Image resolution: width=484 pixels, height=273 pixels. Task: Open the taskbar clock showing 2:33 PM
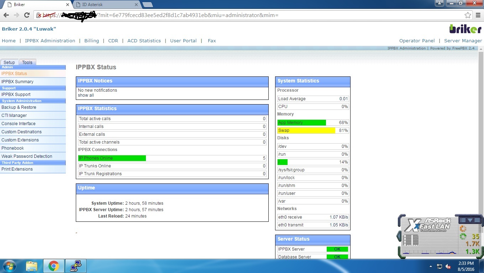click(x=466, y=266)
